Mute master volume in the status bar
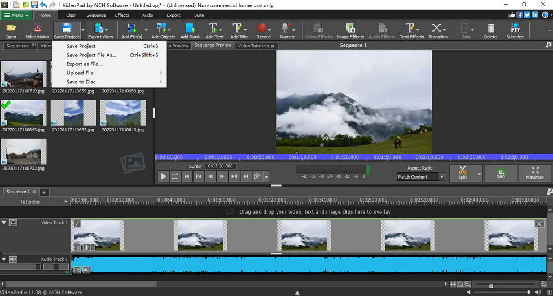 [x=469, y=293]
